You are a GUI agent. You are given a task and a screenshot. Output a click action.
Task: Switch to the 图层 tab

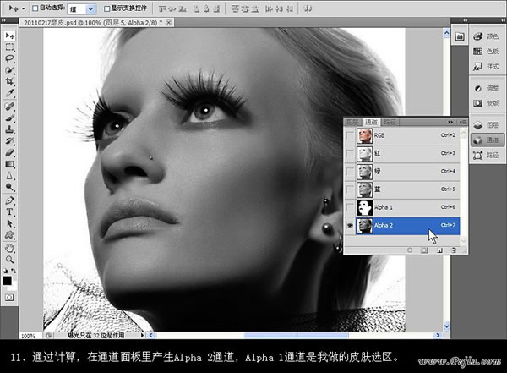point(352,122)
